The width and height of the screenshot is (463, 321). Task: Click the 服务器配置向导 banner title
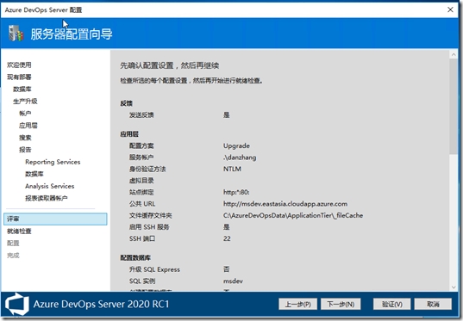coord(72,34)
